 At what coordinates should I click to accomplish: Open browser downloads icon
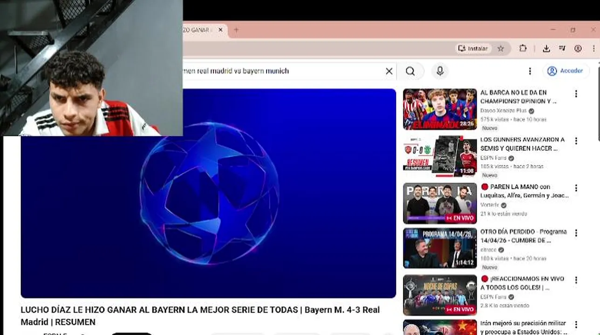pos(546,48)
